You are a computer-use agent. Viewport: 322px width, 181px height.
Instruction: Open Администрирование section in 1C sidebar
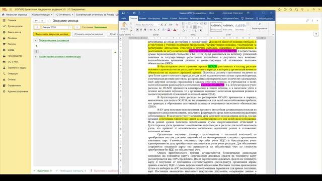pyautogui.click(x=18, y=92)
